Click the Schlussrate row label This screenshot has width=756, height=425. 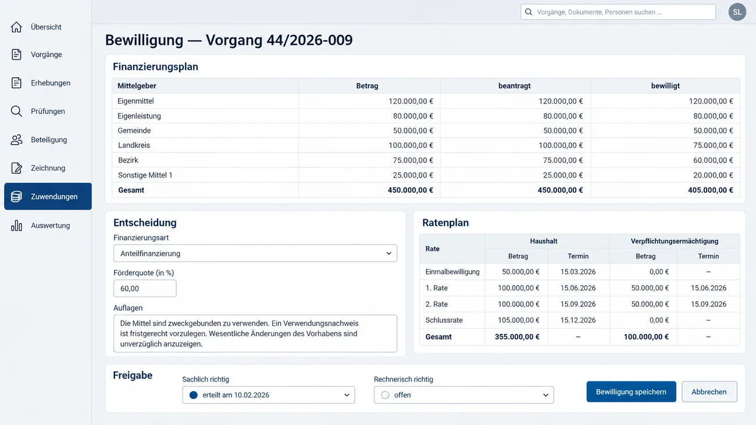pyautogui.click(x=445, y=320)
